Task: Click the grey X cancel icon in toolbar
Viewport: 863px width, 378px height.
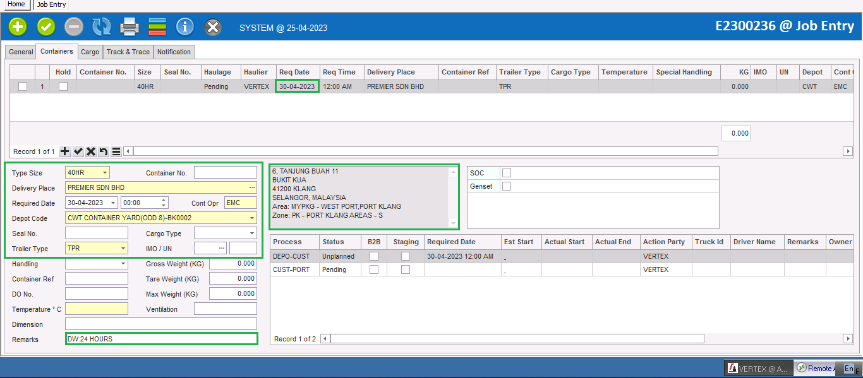Action: tap(214, 27)
